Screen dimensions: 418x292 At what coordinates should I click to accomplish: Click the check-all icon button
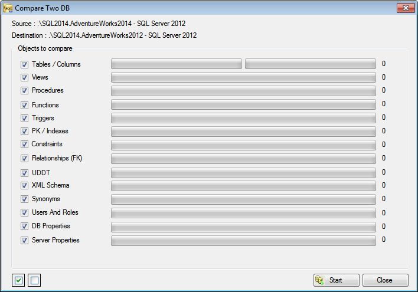click(18, 280)
